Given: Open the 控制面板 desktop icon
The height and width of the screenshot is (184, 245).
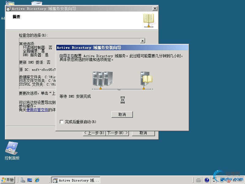Looking at the screenshot, I should [12, 151].
